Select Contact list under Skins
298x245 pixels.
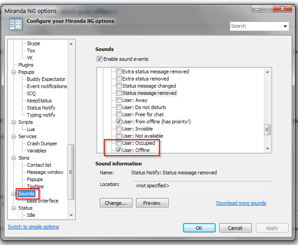click(39, 165)
